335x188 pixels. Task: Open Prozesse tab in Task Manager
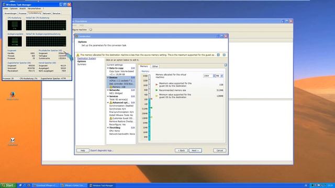[22, 14]
